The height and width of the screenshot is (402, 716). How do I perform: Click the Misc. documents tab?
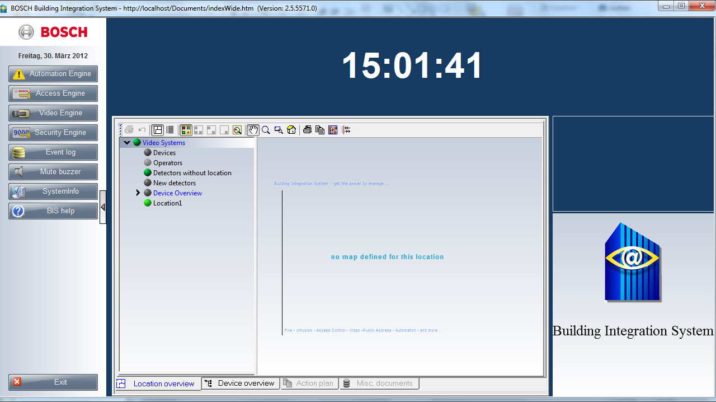pos(379,384)
